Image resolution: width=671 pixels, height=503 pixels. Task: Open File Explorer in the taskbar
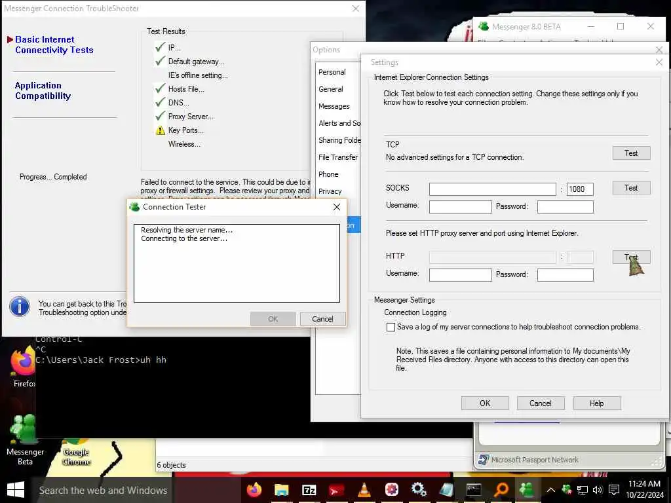[281, 490]
